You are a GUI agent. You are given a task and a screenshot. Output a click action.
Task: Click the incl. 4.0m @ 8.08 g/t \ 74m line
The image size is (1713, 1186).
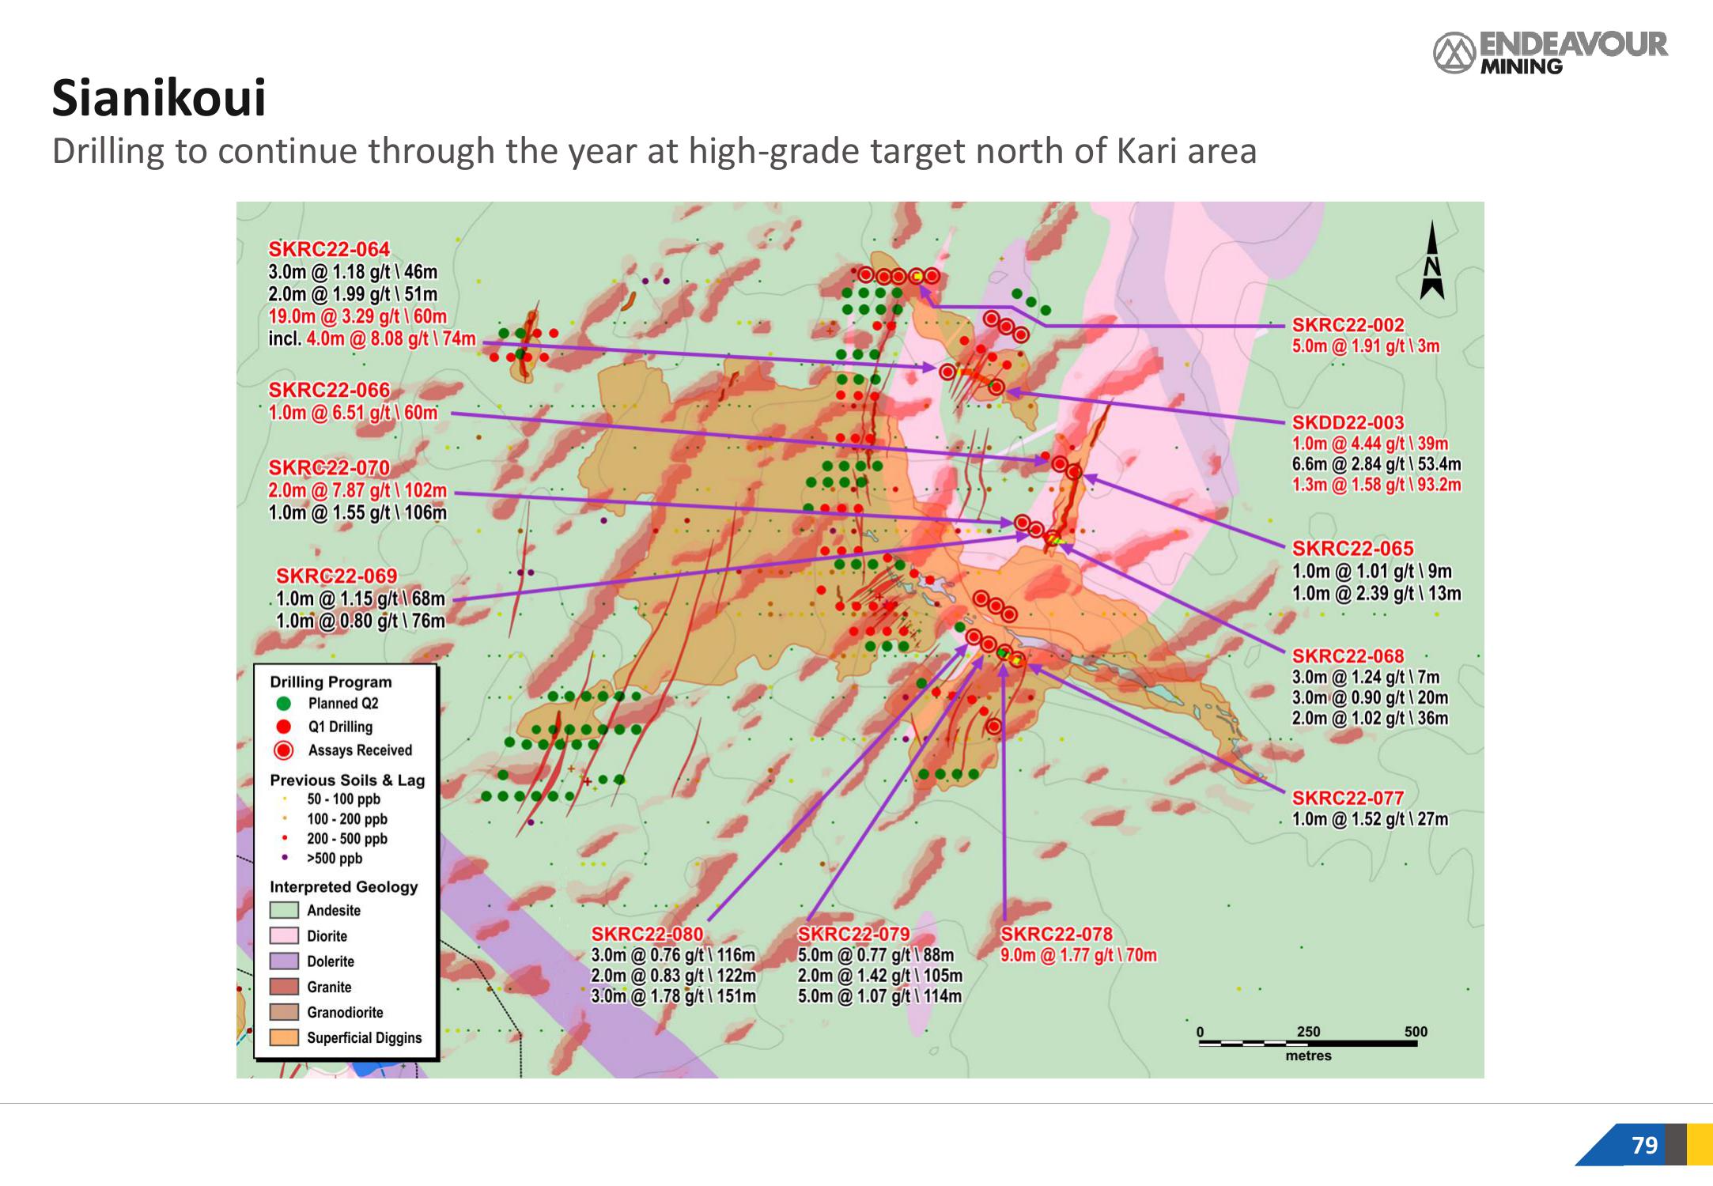click(x=372, y=338)
